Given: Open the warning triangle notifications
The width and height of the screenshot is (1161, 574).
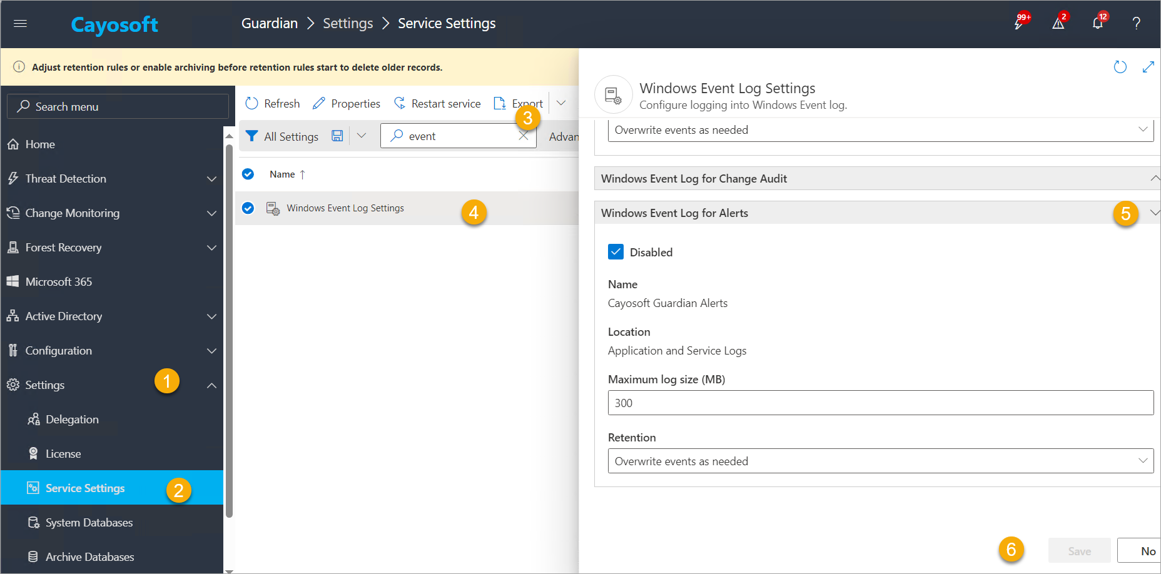Looking at the screenshot, I should click(x=1058, y=23).
